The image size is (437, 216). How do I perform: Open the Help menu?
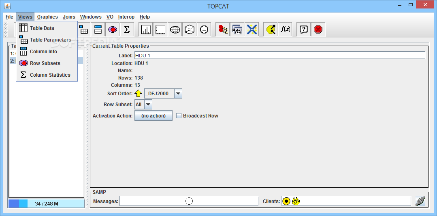click(145, 17)
